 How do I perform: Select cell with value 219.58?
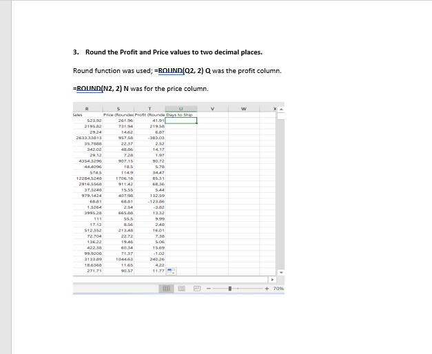[x=150, y=126]
